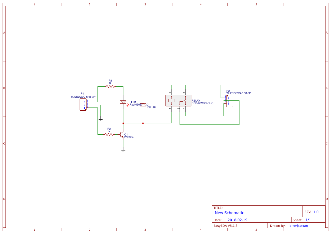This screenshot has width=331, height=234.
Task: Click the ground symbol below Q1
Action: [x=123, y=150]
